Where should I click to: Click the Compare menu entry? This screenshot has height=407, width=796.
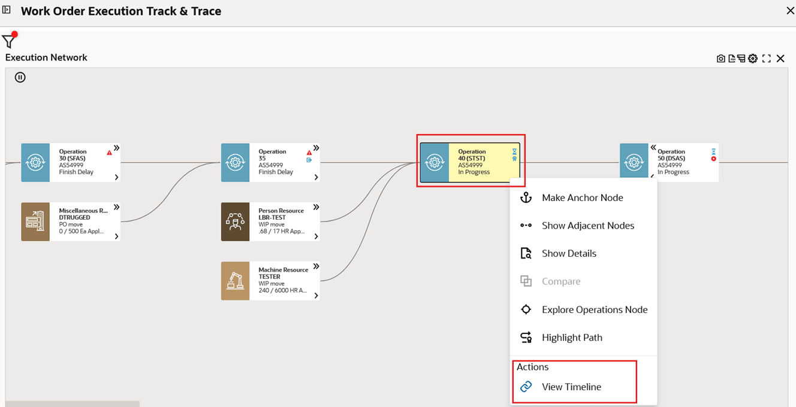click(x=583, y=281)
